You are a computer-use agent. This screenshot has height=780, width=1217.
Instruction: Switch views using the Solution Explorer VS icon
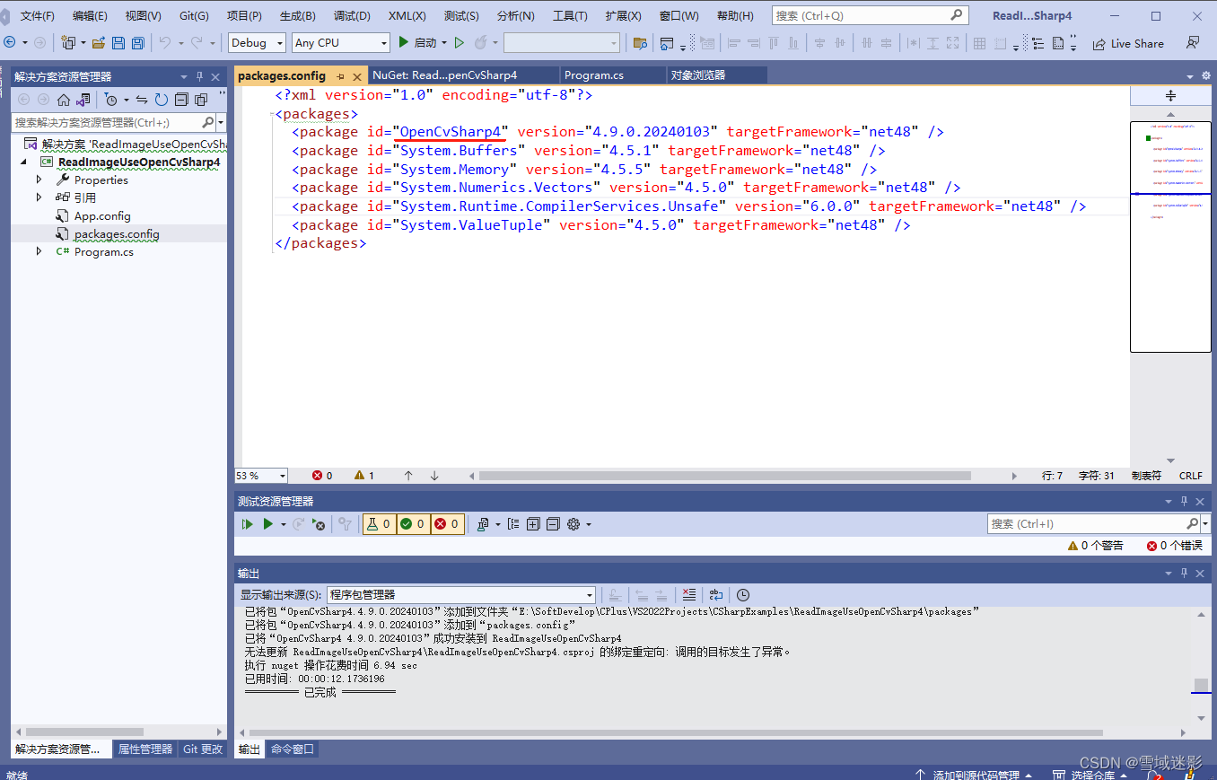[83, 100]
